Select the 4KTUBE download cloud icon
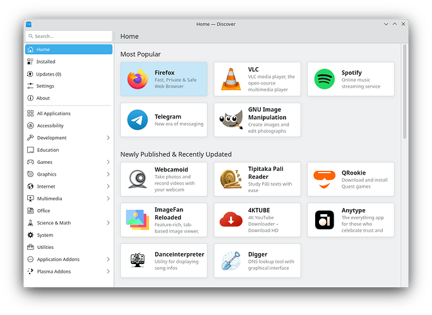The height and width of the screenshot is (315, 432). (x=231, y=220)
